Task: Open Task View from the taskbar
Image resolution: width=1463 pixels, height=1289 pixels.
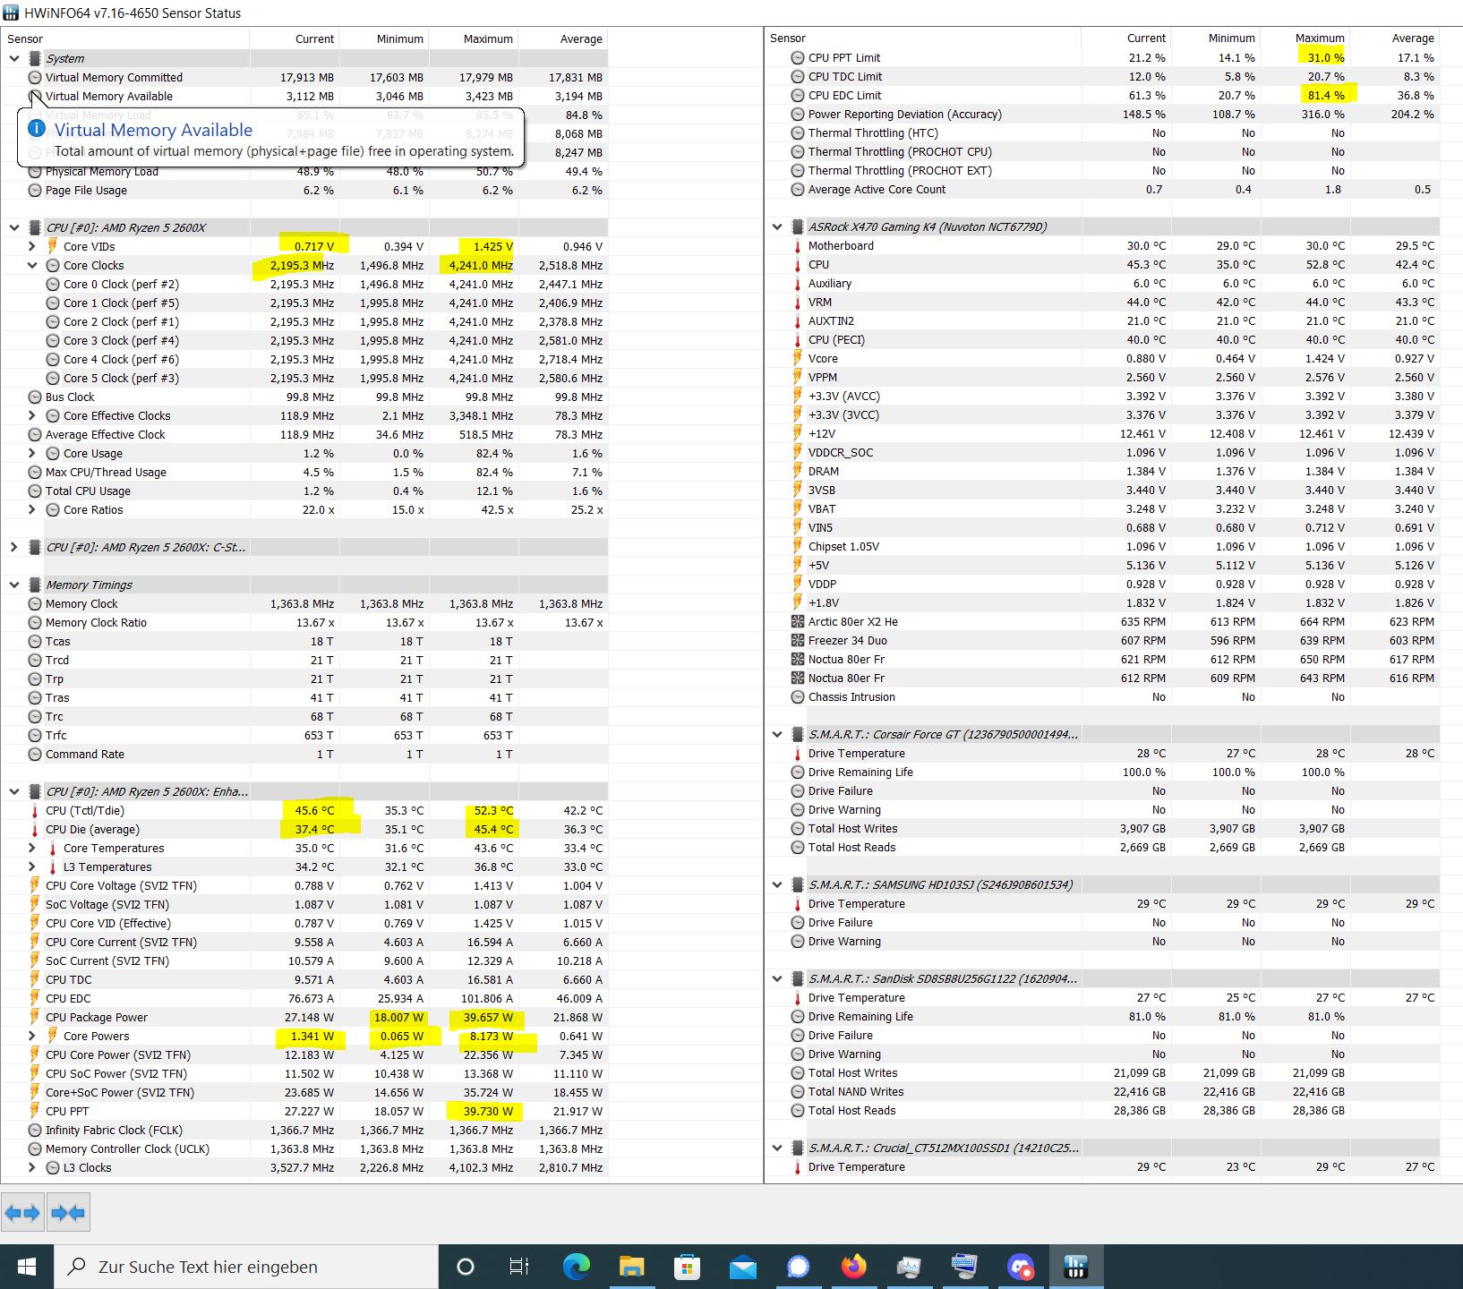Action: 518,1267
